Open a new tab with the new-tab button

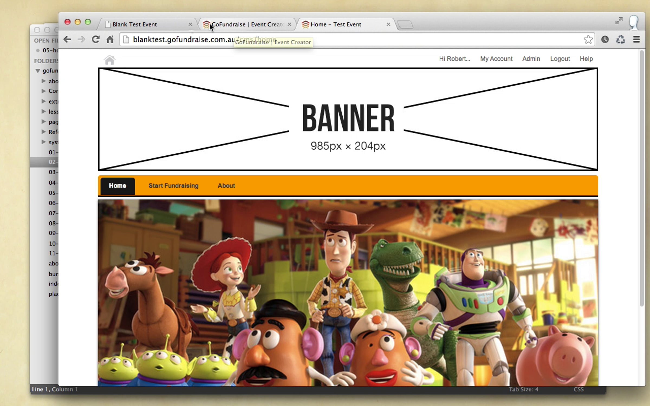[405, 24]
